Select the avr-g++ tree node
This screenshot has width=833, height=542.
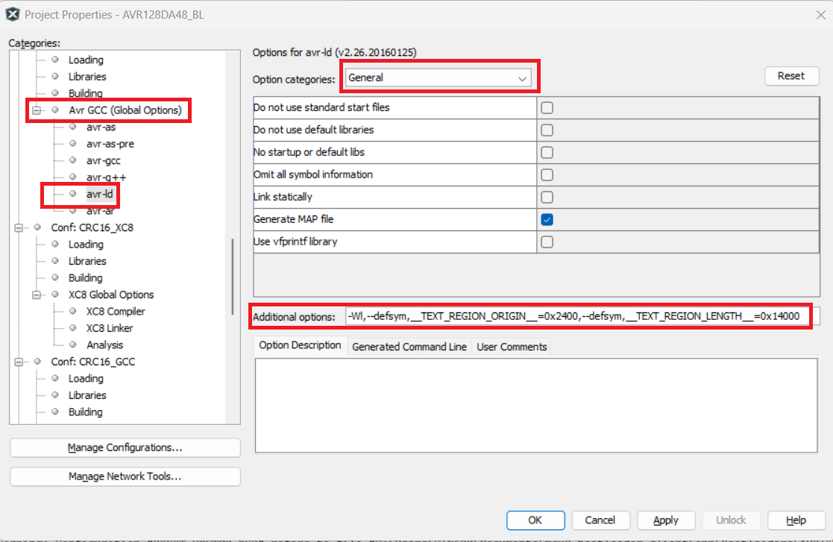click(106, 177)
